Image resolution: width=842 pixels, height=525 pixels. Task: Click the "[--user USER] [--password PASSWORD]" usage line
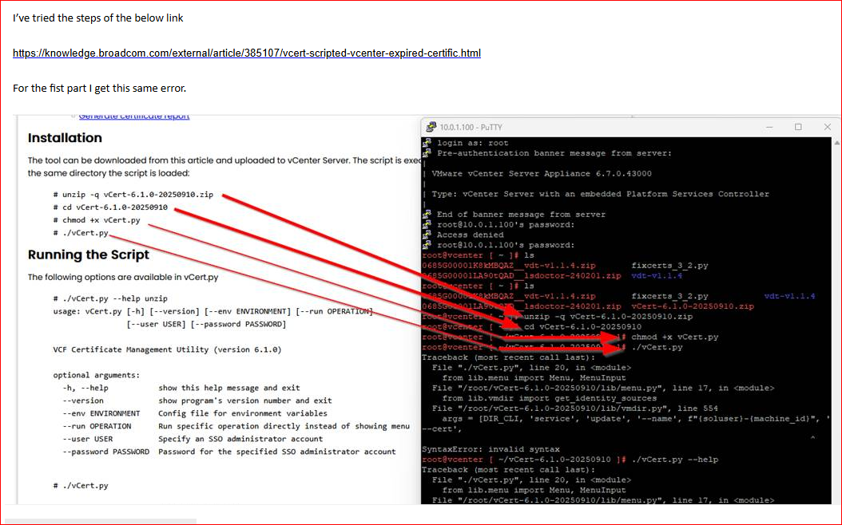(206, 324)
